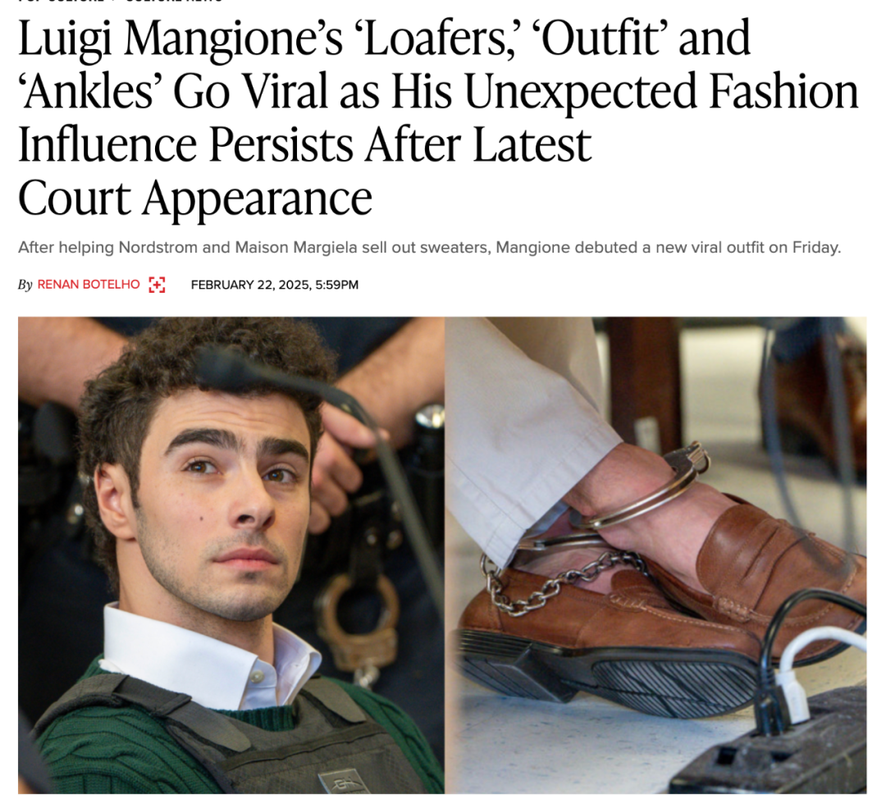Click the subheading about Nordstrom and Maison Margiela
The width and height of the screenshot is (886, 808).
pyautogui.click(x=429, y=248)
